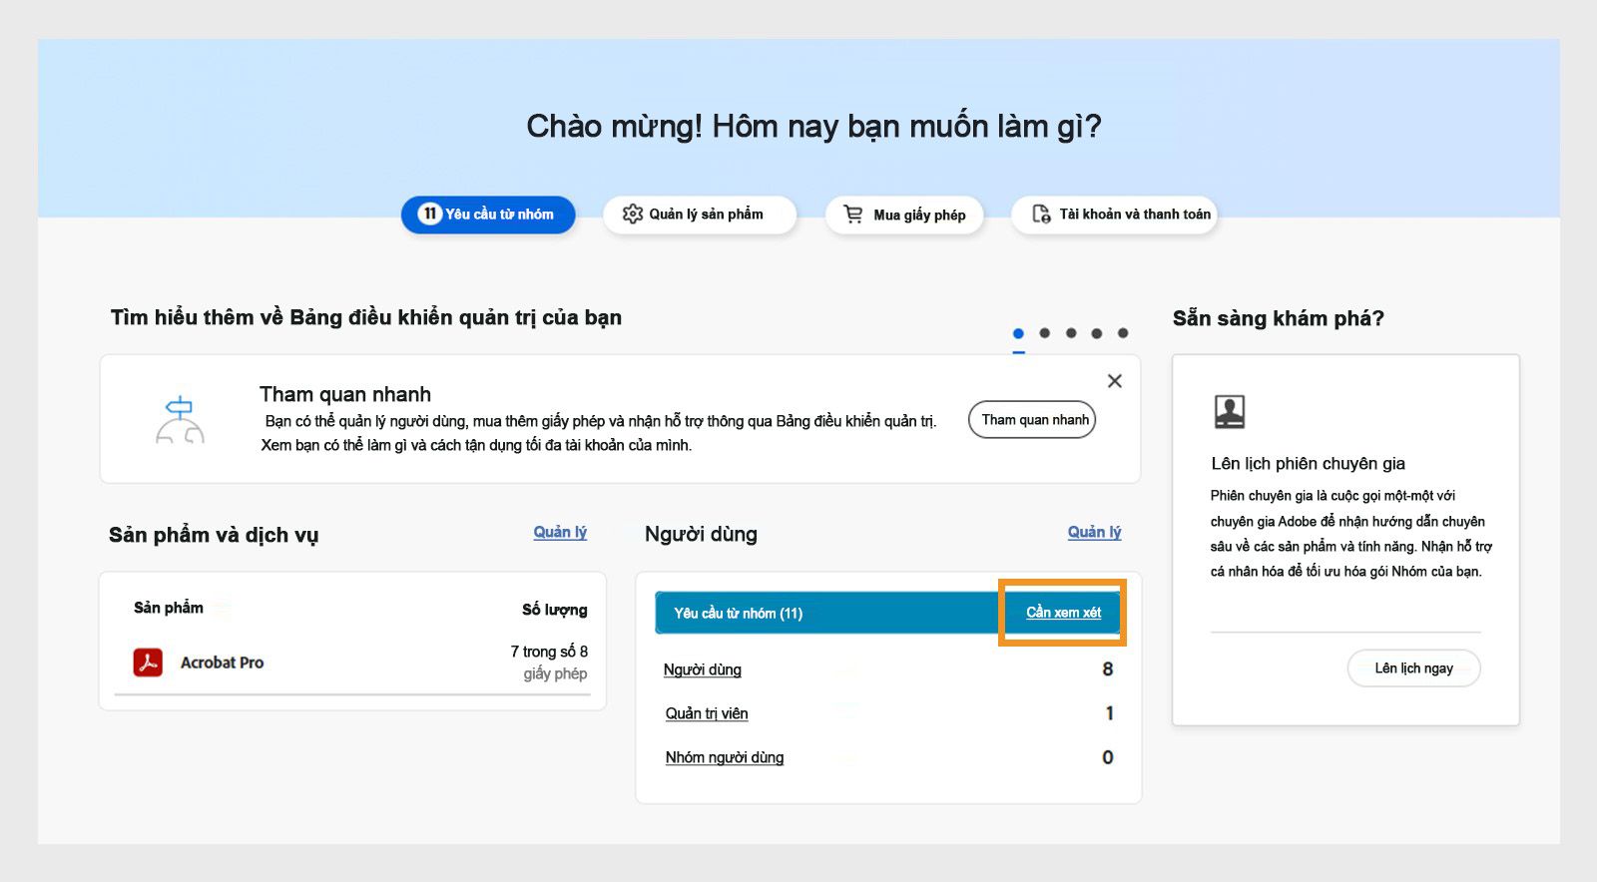
Task: Click the Acrobat Pro product name
Action: click(x=222, y=662)
